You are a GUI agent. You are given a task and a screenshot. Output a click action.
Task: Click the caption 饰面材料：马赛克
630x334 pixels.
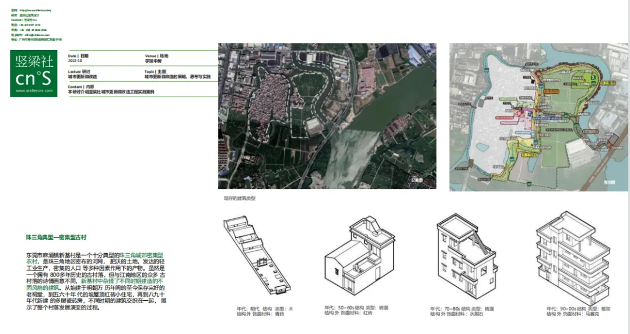point(580,314)
